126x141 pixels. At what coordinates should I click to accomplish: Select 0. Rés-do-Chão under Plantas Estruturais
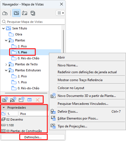(x=28, y=88)
